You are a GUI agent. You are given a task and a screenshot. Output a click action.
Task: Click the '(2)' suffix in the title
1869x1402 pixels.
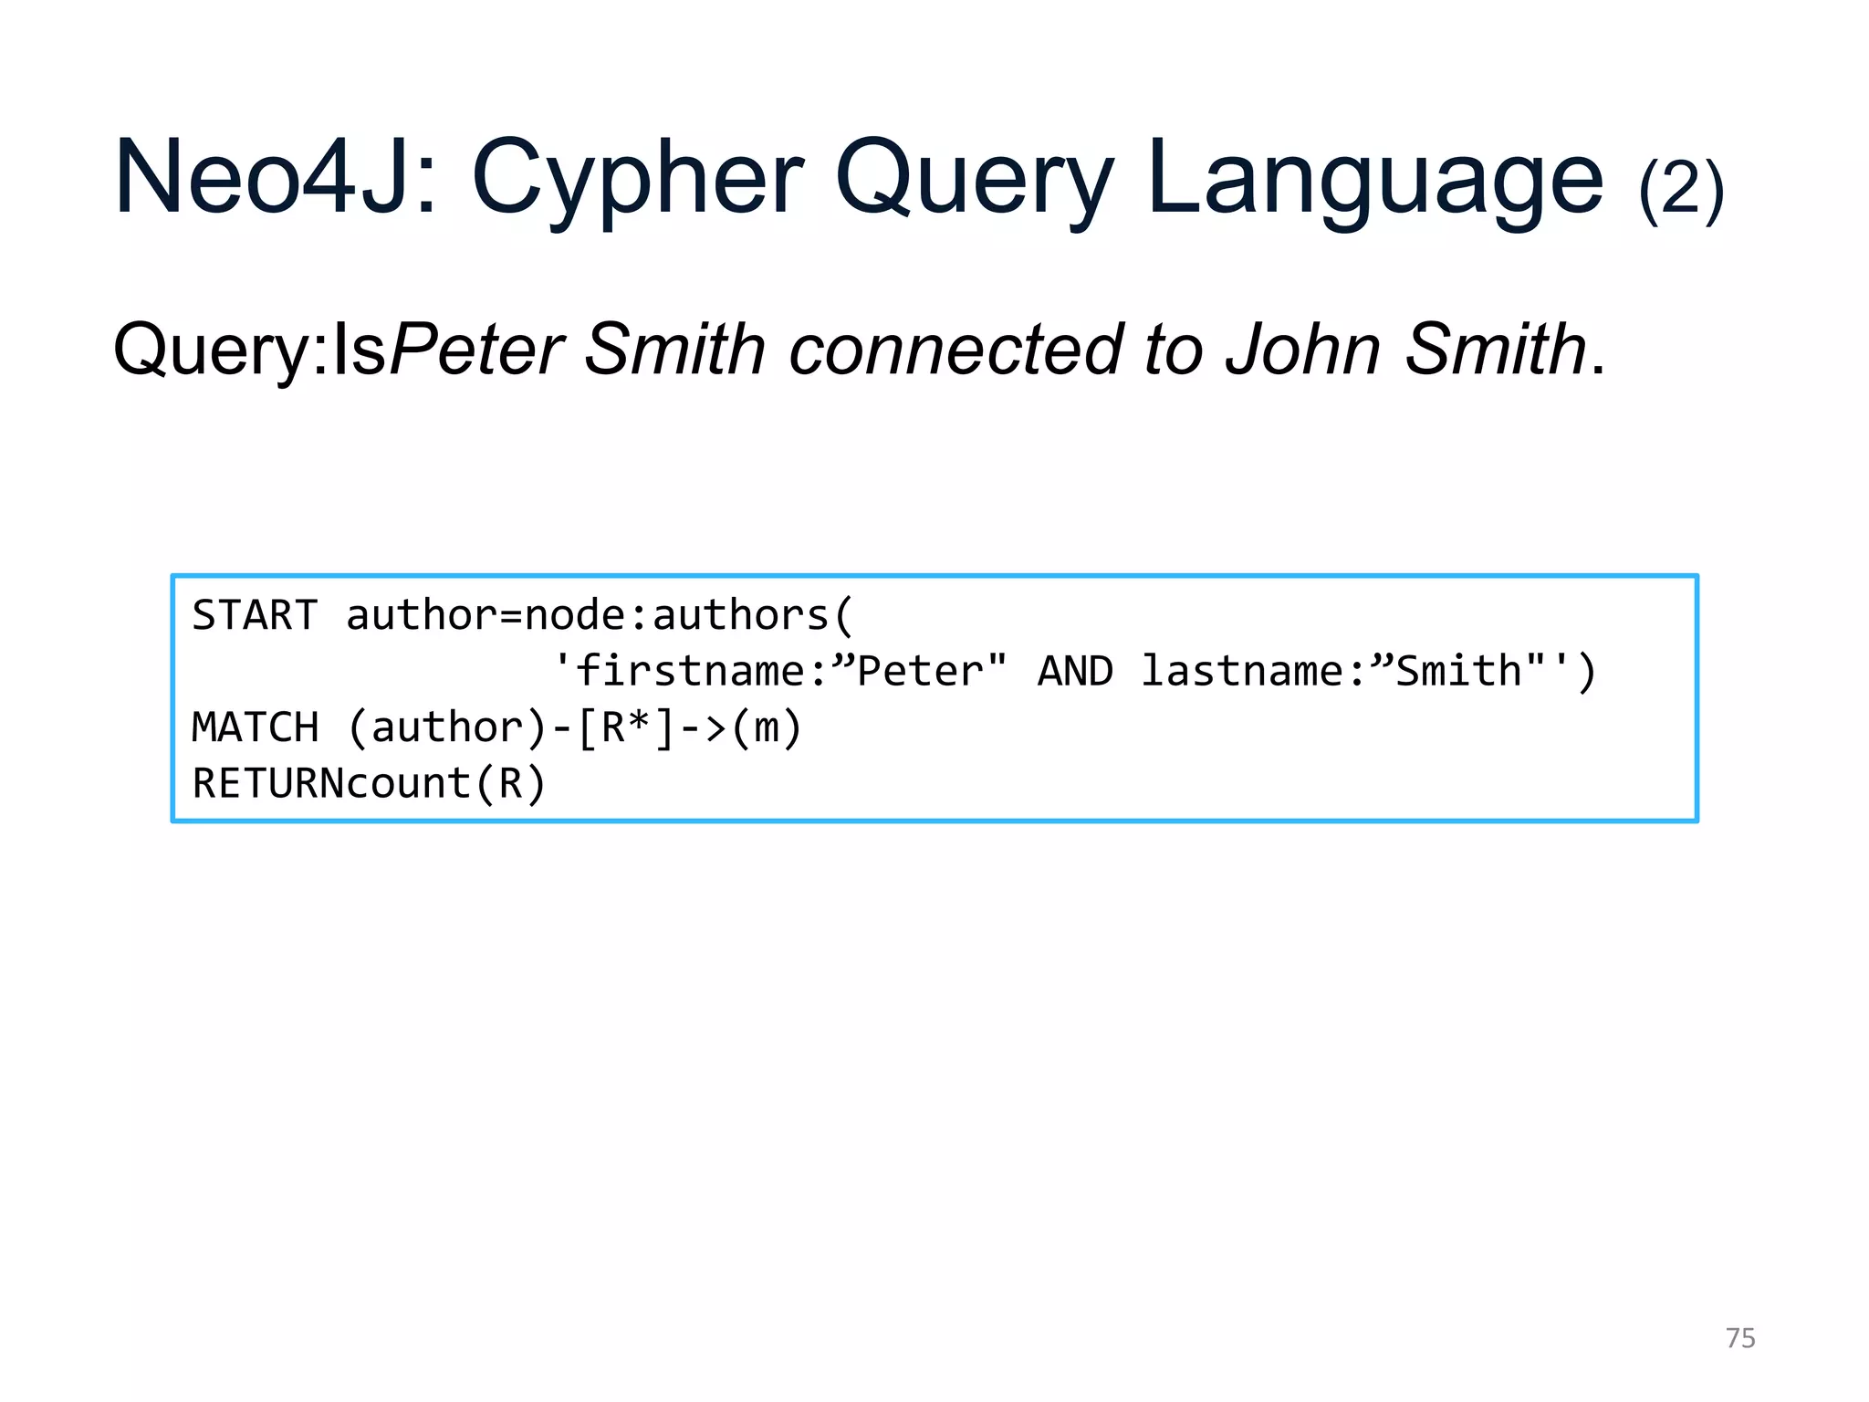pyautogui.click(x=1682, y=190)
